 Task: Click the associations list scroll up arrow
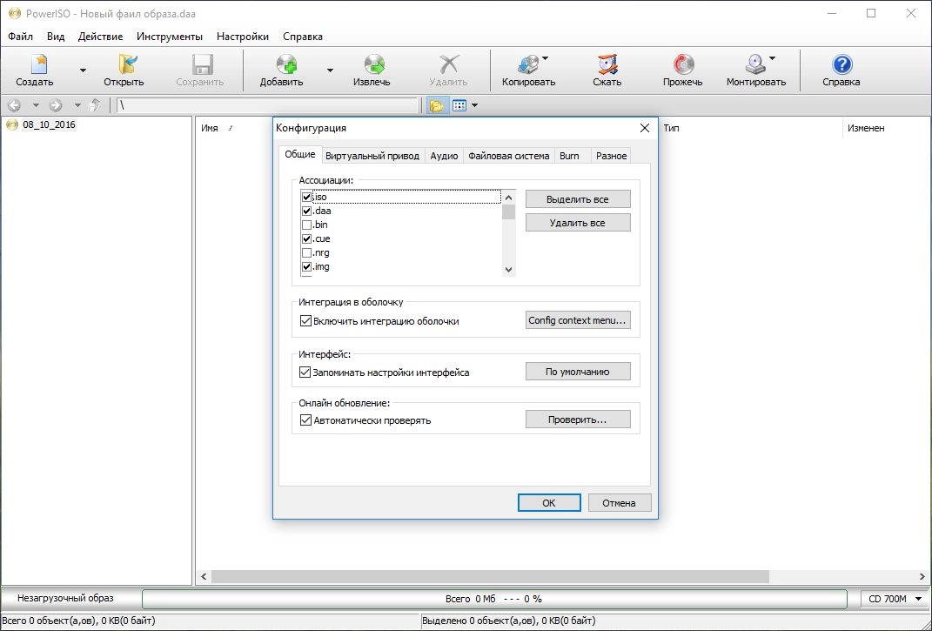pyautogui.click(x=509, y=198)
